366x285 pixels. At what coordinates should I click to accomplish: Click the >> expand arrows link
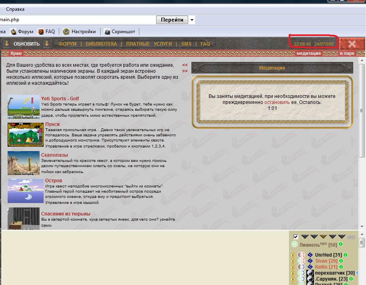[185, 71]
